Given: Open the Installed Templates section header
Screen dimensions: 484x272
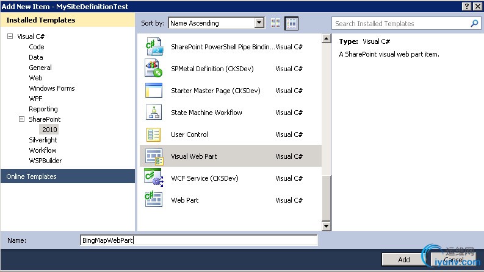Looking at the screenshot, I should pyautogui.click(x=68, y=20).
